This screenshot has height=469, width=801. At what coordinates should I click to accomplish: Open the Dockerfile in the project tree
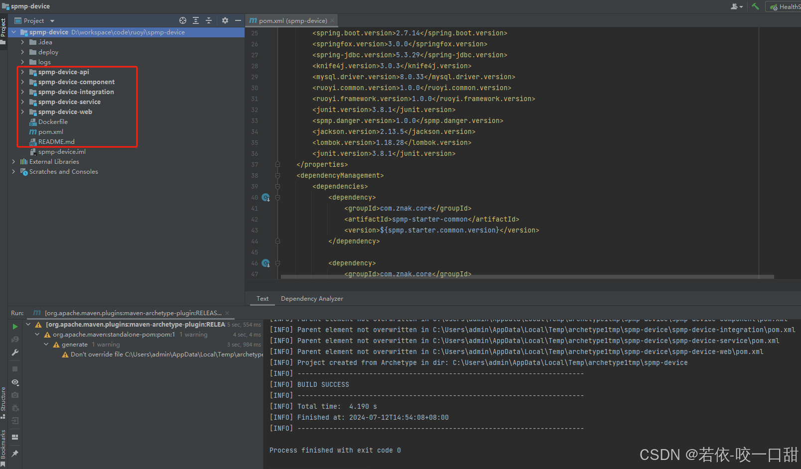(53, 122)
